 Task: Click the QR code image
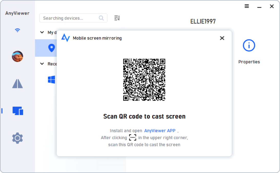(x=144, y=80)
